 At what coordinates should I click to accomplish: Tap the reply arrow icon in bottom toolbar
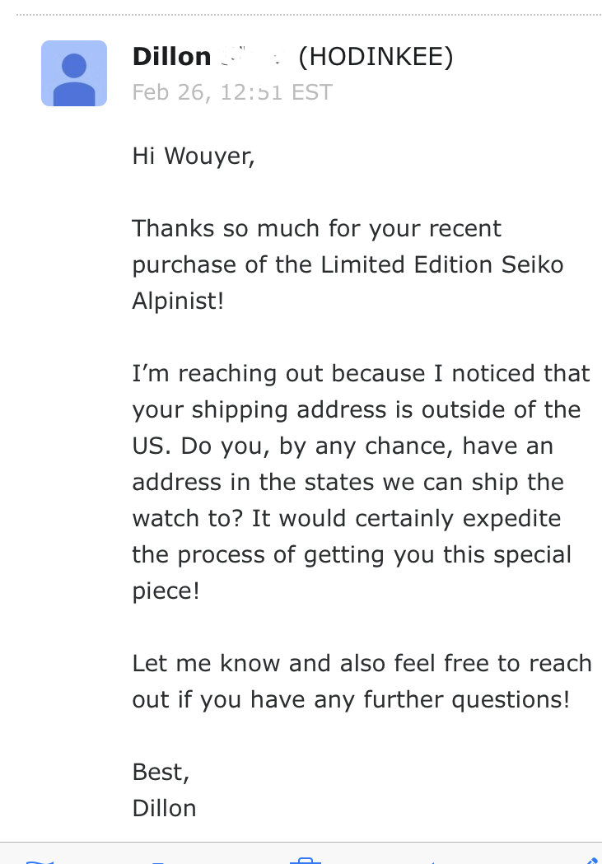(x=433, y=862)
